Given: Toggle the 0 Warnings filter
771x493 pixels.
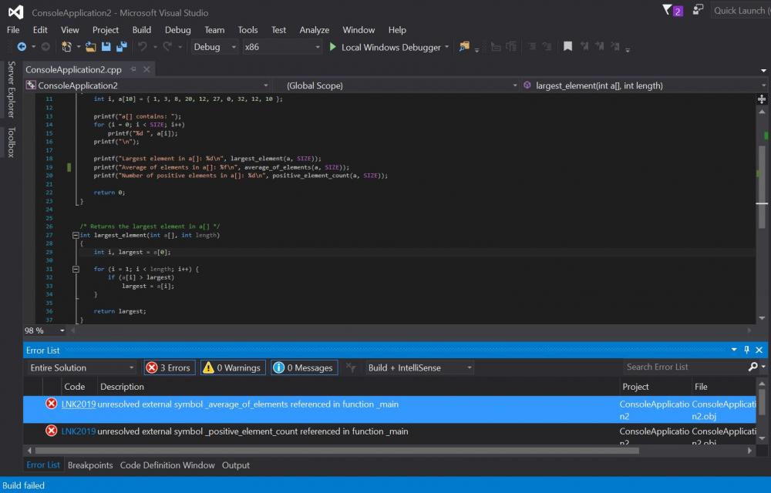Looking at the screenshot, I should click(232, 367).
